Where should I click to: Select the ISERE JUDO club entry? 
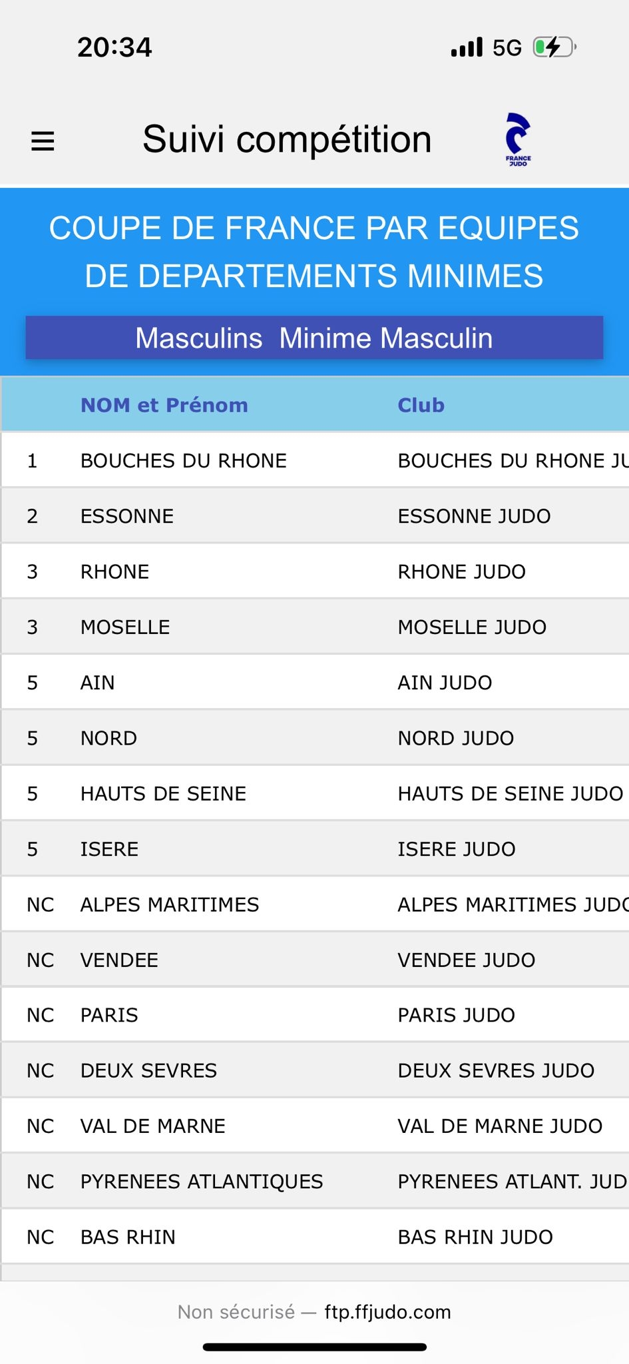[x=456, y=849]
